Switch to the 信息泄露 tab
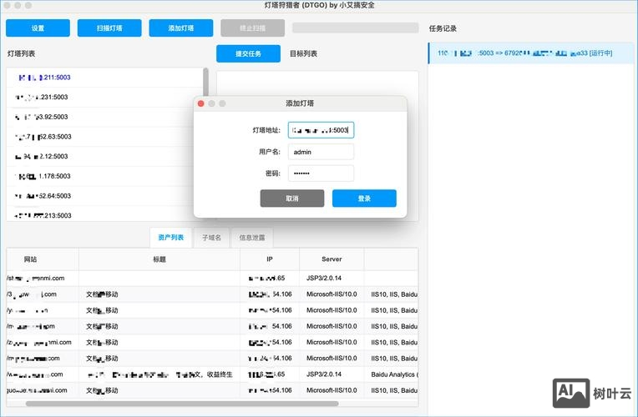 [x=252, y=238]
